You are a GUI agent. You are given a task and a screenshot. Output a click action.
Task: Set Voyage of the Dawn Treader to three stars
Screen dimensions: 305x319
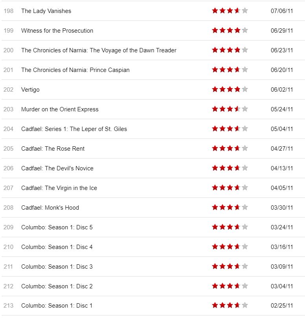[230, 50]
